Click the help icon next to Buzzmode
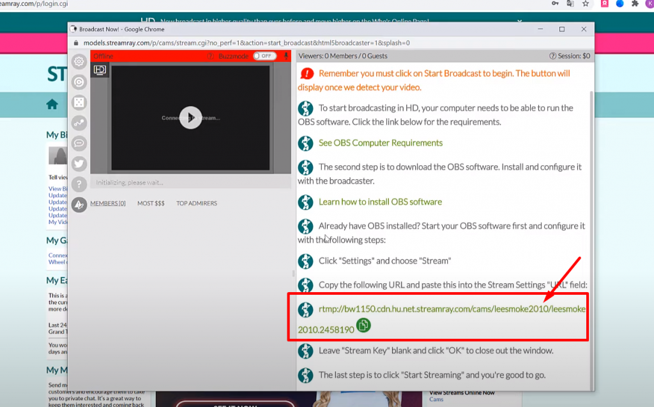This screenshot has width=654, height=407. 211,56
